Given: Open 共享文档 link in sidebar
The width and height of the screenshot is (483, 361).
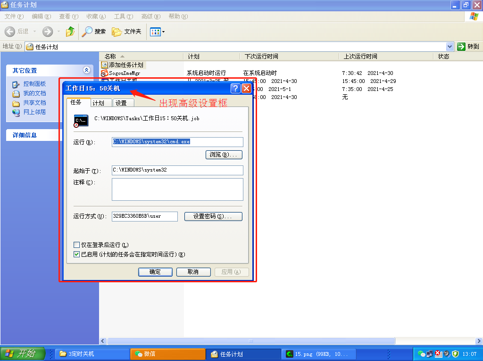Looking at the screenshot, I should pyautogui.click(x=34, y=103).
